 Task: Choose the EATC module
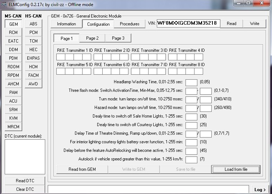click(13, 41)
